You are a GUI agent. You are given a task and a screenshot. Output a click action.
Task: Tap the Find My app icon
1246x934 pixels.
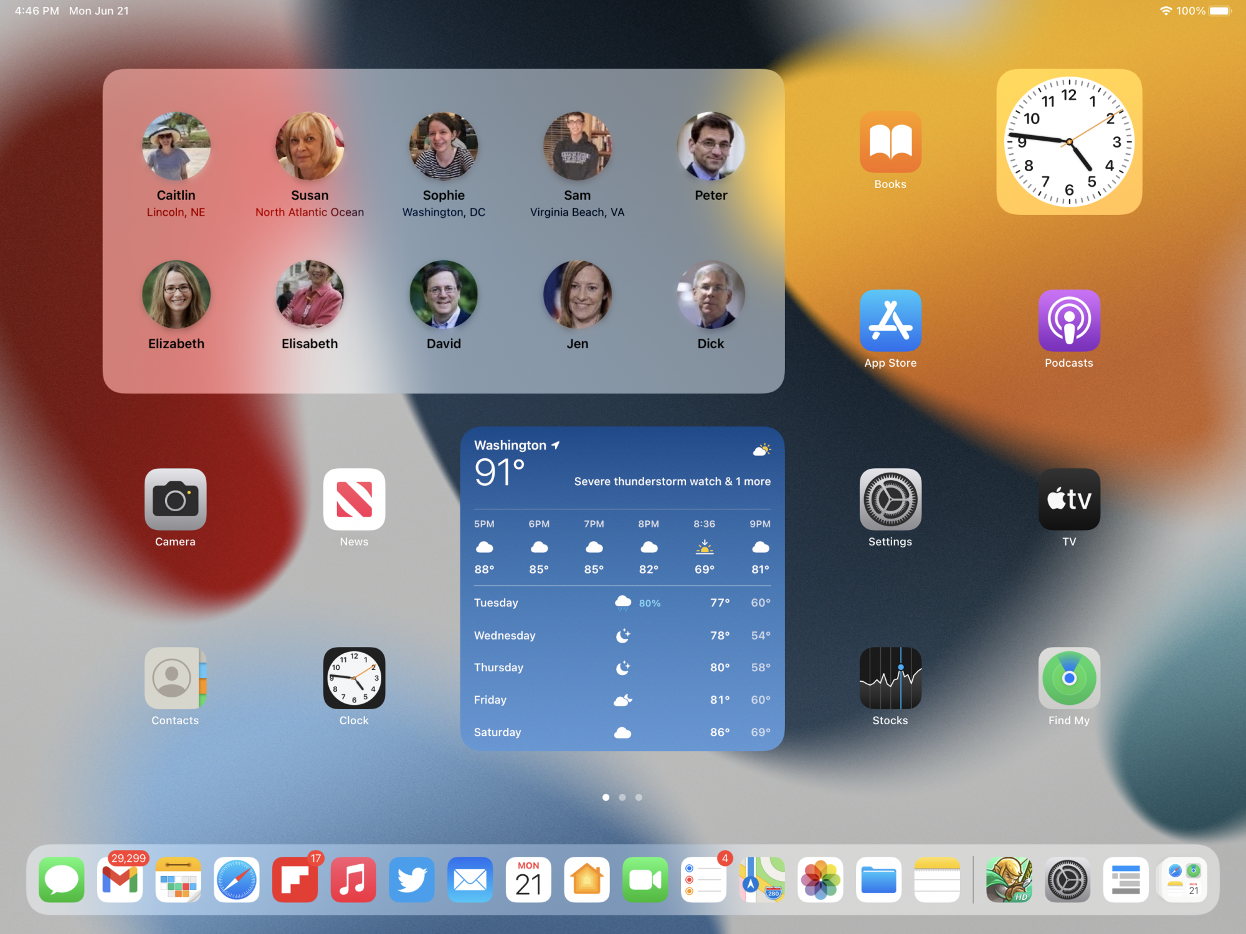[1068, 677]
